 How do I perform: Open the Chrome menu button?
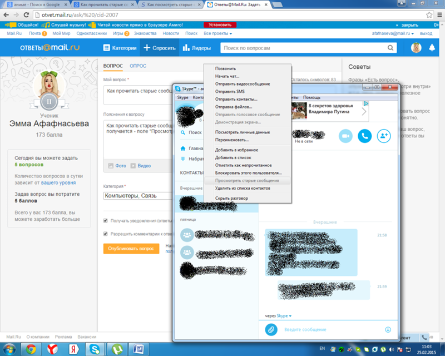click(439, 15)
